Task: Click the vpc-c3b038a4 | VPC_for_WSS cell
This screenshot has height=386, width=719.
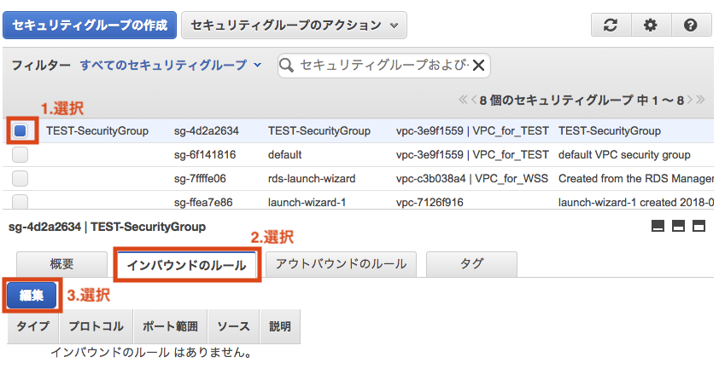Action: tap(472, 178)
